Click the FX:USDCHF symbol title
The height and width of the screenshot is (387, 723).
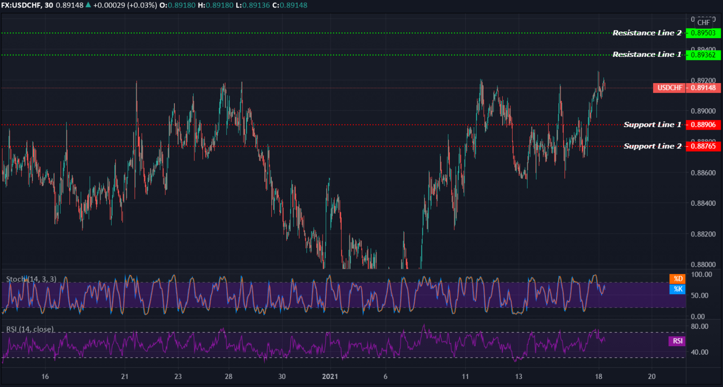(21, 5)
